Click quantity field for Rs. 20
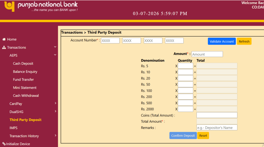Screen dimensions: 264x147 click(x=185, y=78)
